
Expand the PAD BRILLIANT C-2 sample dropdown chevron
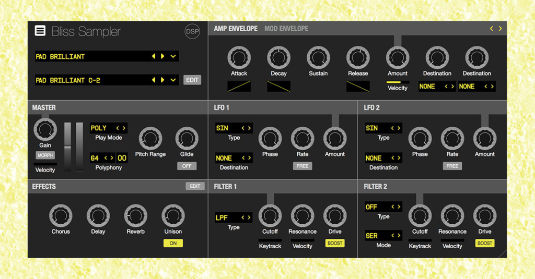(173, 80)
